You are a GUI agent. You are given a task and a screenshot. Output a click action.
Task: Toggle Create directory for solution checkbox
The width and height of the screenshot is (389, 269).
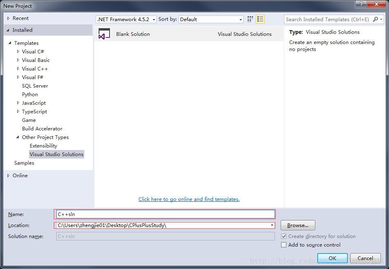[x=284, y=236]
